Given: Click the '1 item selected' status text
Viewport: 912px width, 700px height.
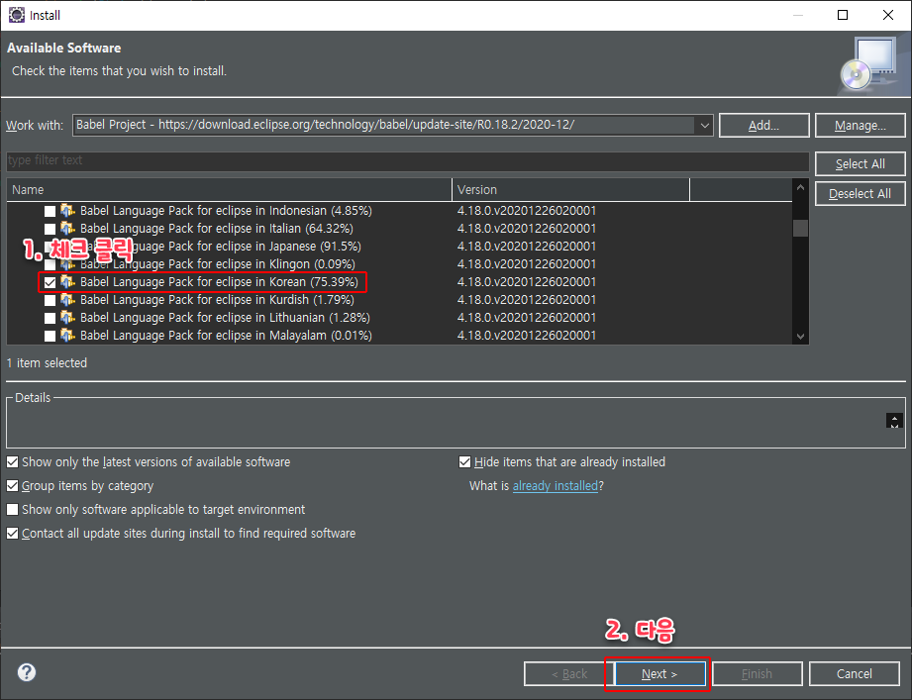Looking at the screenshot, I should coord(47,363).
